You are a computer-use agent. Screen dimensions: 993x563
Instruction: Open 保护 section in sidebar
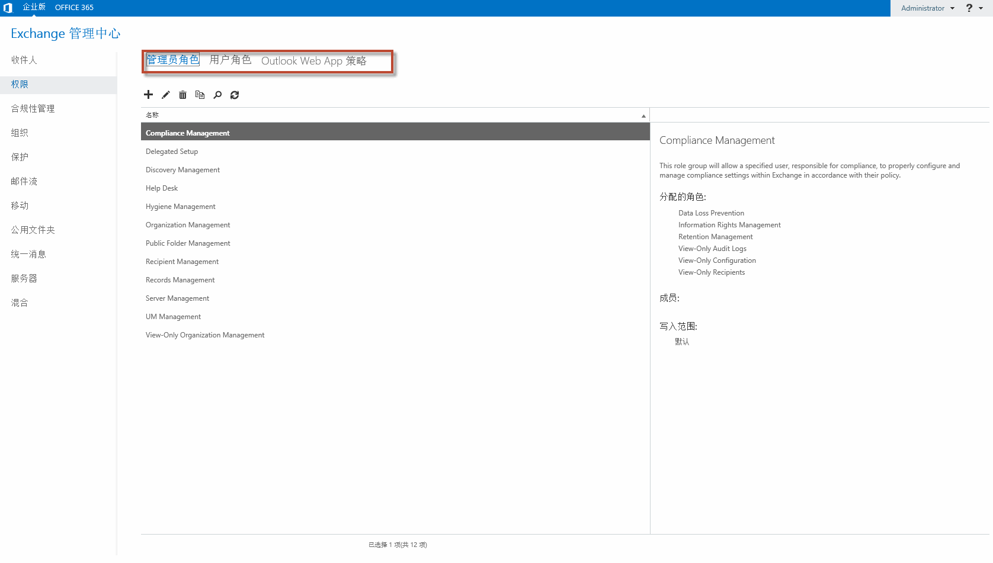[x=20, y=157]
